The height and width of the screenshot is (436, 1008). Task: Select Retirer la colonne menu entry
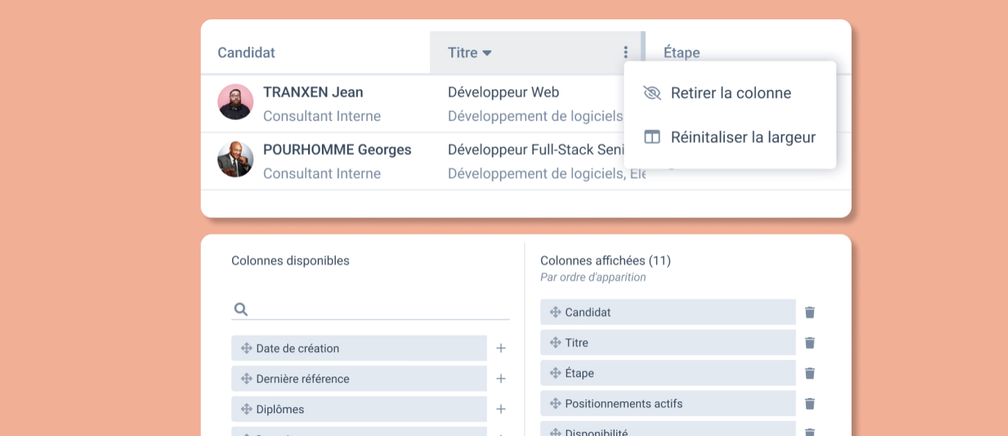(x=730, y=93)
